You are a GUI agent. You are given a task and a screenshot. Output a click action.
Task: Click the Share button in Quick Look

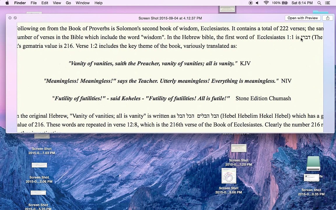328,18
